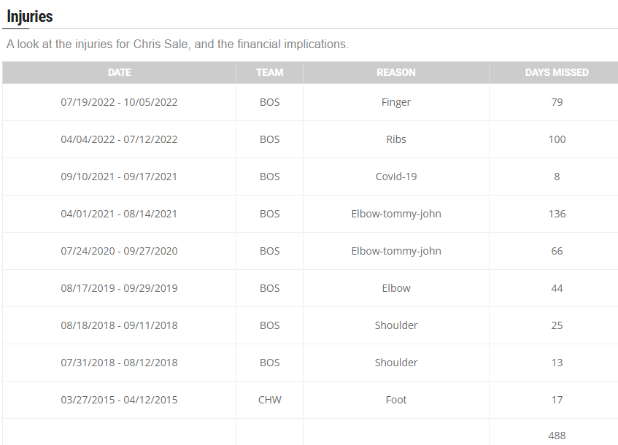The width and height of the screenshot is (618, 445).
Task: Click the Foot injury reason
Action: tap(396, 400)
